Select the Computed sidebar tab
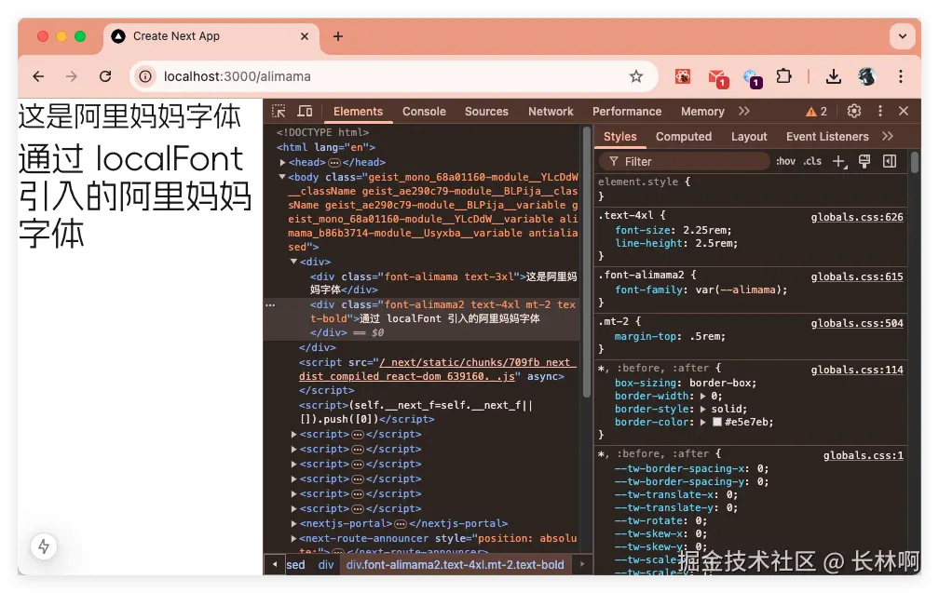Viewport: 939px width, 593px height. 684,137
